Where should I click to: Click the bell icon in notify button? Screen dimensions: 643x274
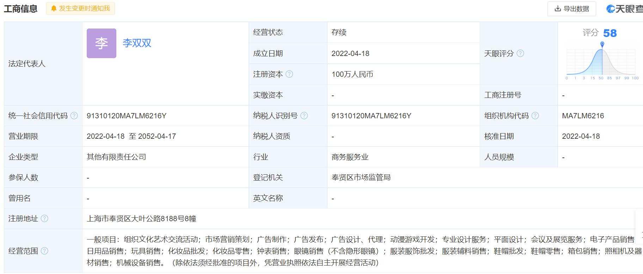(54, 8)
